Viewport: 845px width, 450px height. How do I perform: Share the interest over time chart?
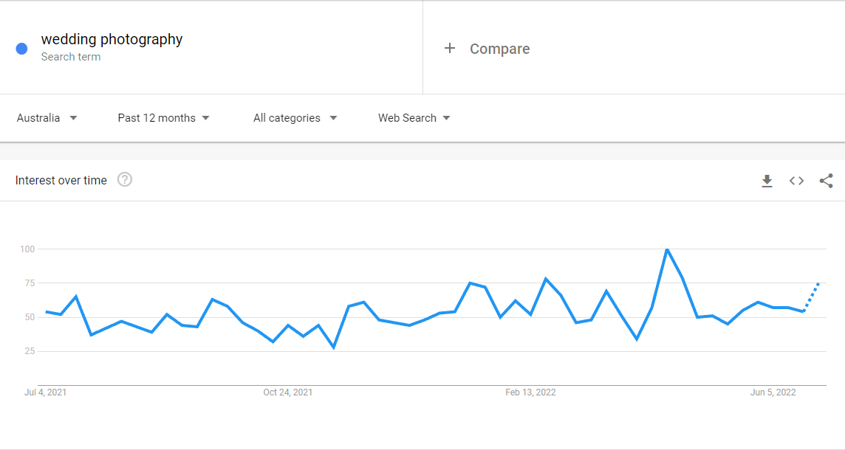click(x=826, y=181)
